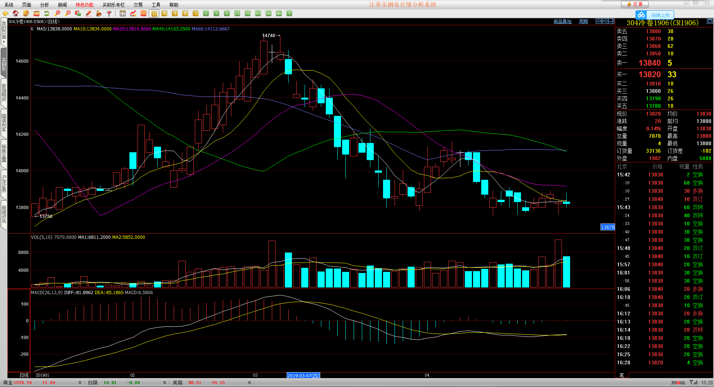Click the alert bell icon
This screenshot has height=387, width=714.
(x=99, y=14)
